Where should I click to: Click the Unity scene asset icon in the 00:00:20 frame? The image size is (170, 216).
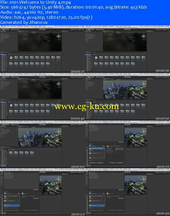(11, 58)
